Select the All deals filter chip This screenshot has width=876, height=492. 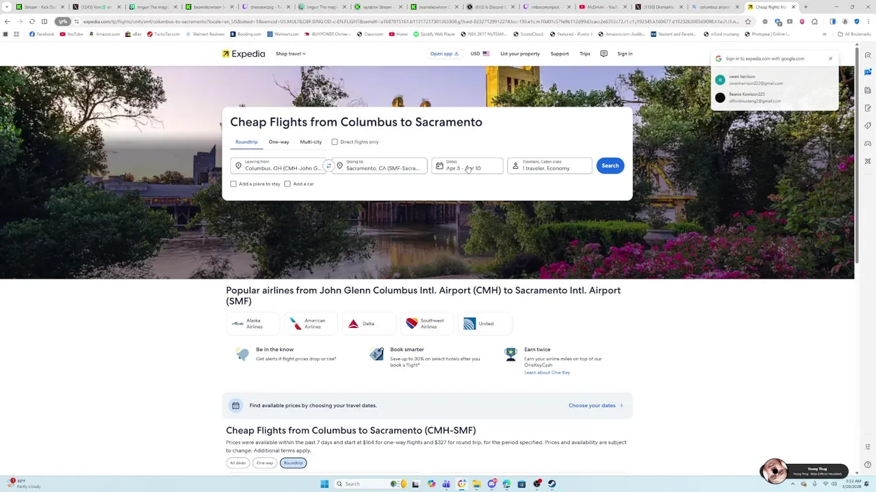[x=237, y=463]
